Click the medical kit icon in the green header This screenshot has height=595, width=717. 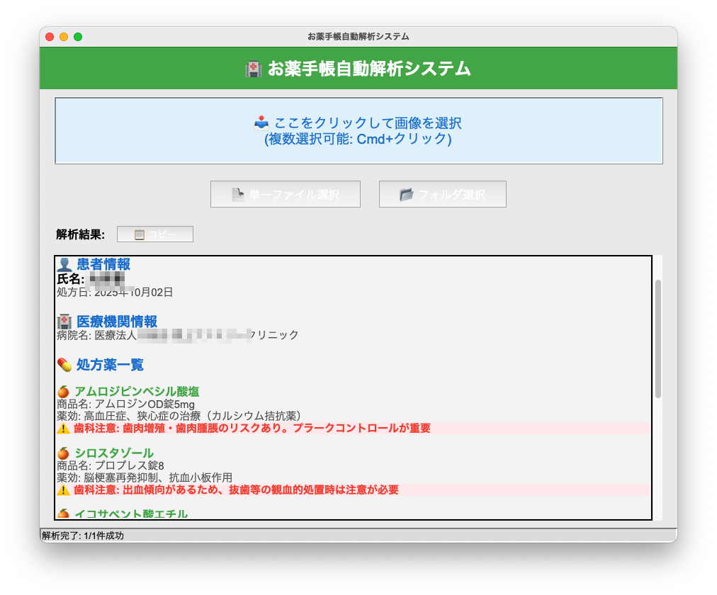pyautogui.click(x=253, y=69)
